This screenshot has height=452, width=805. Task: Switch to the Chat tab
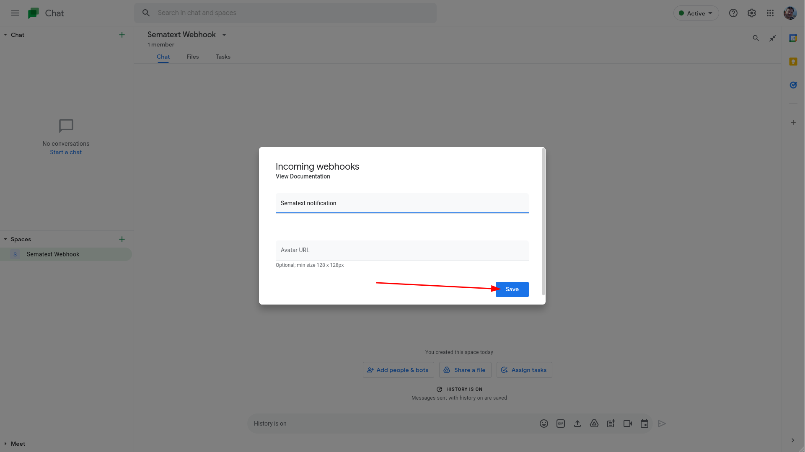pos(163,57)
